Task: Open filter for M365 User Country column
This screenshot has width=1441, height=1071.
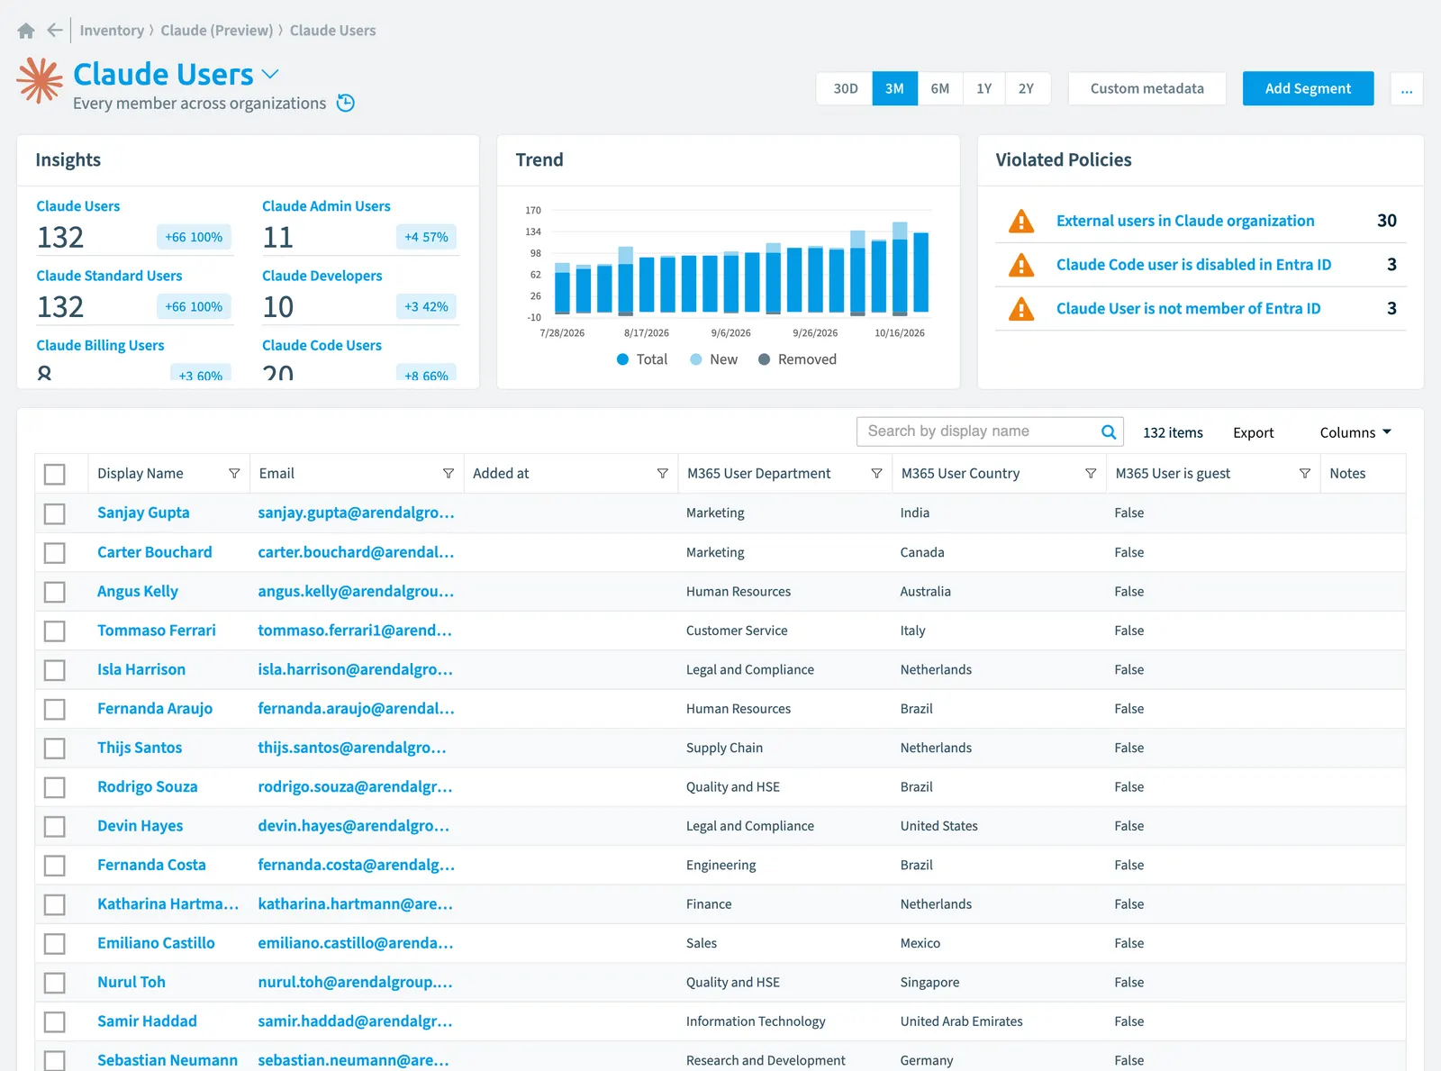Action: click(x=1091, y=474)
